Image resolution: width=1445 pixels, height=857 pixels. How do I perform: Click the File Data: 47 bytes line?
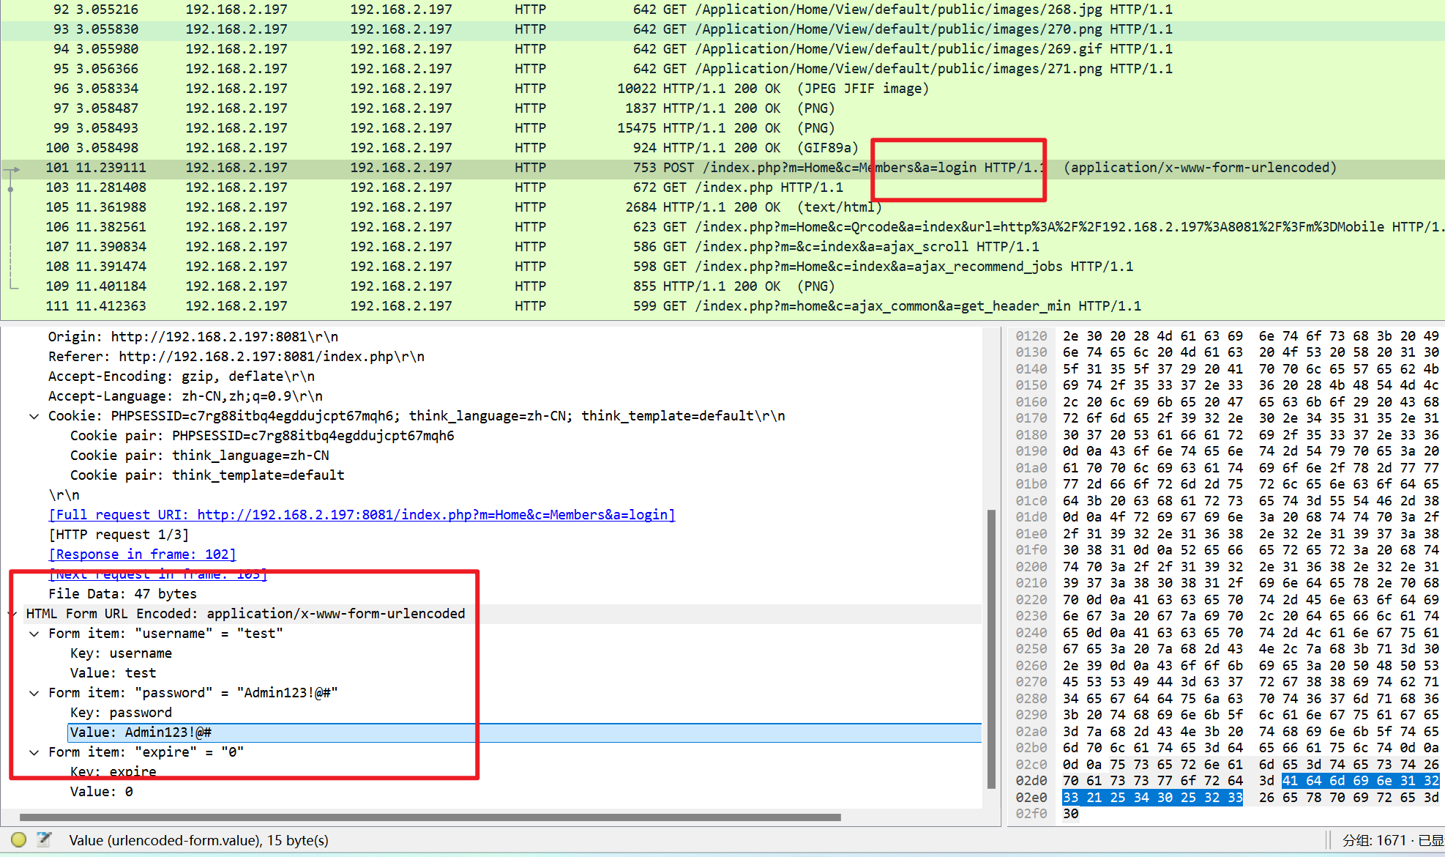[122, 594]
